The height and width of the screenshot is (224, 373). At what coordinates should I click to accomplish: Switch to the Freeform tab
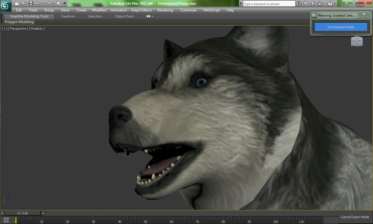coord(68,16)
